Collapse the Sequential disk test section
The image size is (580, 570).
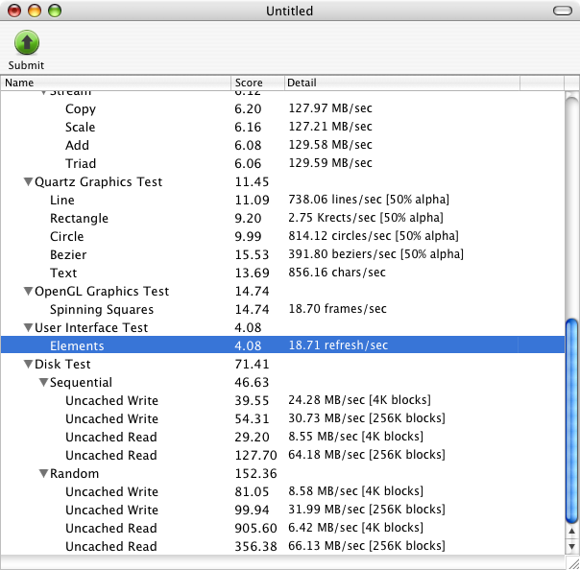point(43,383)
